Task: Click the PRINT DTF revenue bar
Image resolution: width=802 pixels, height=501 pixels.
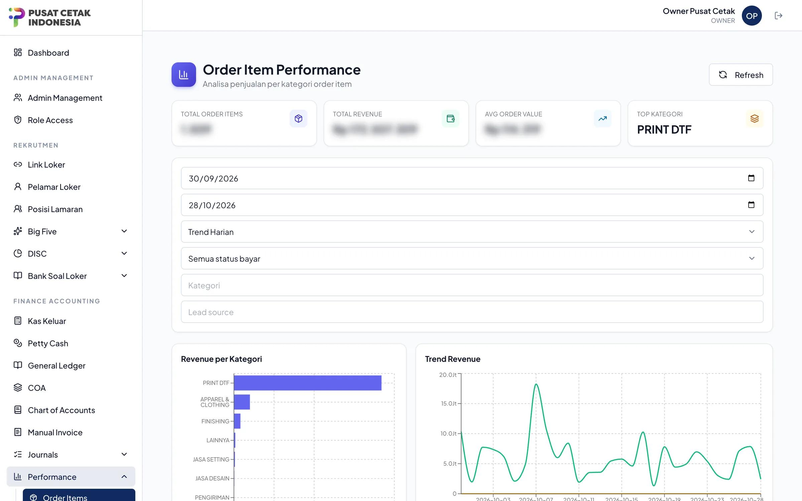Action: (307, 383)
